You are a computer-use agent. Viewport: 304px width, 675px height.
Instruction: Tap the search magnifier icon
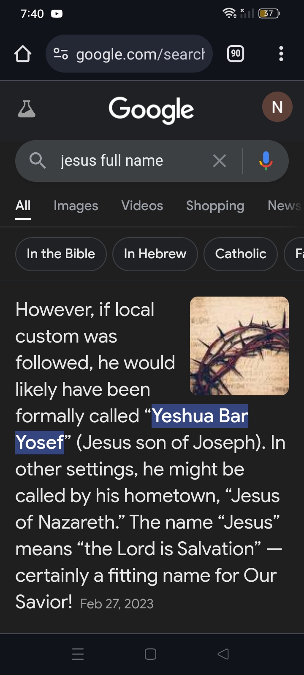click(38, 161)
